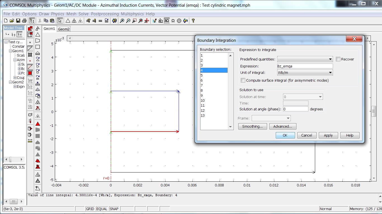The height and width of the screenshot is (214, 382).
Task: Click the Zoom Extents crossed-arrows icon
Action: point(147,21)
